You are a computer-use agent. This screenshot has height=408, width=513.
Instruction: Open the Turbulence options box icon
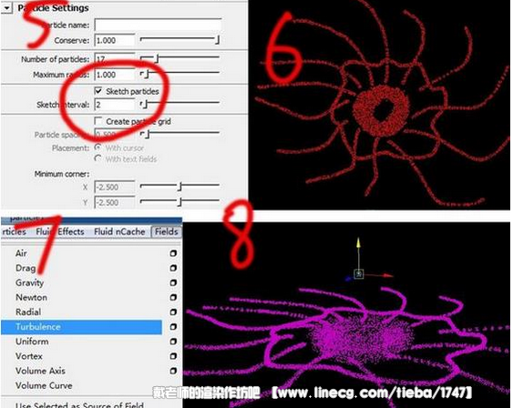pos(173,327)
